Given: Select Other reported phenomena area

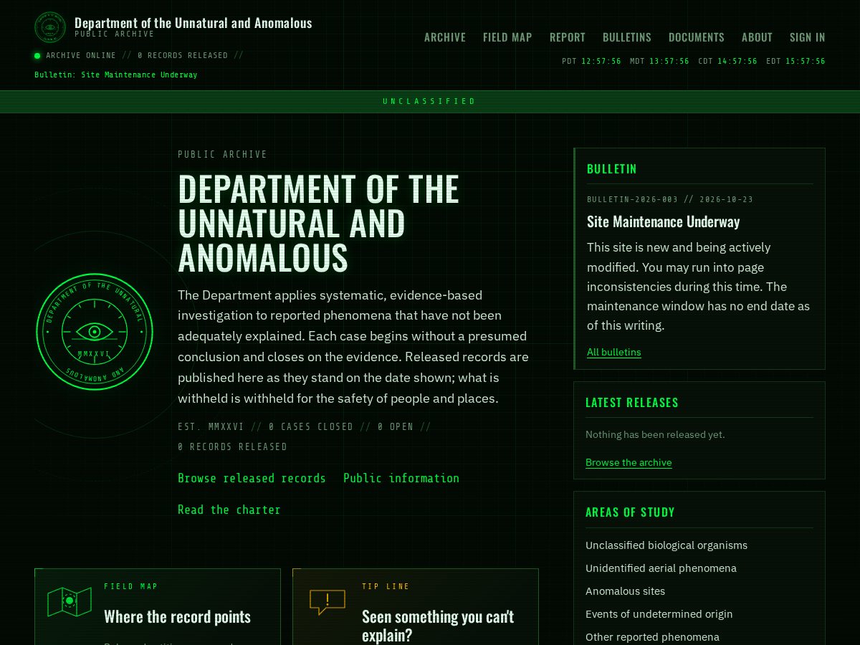Looking at the screenshot, I should point(652,637).
